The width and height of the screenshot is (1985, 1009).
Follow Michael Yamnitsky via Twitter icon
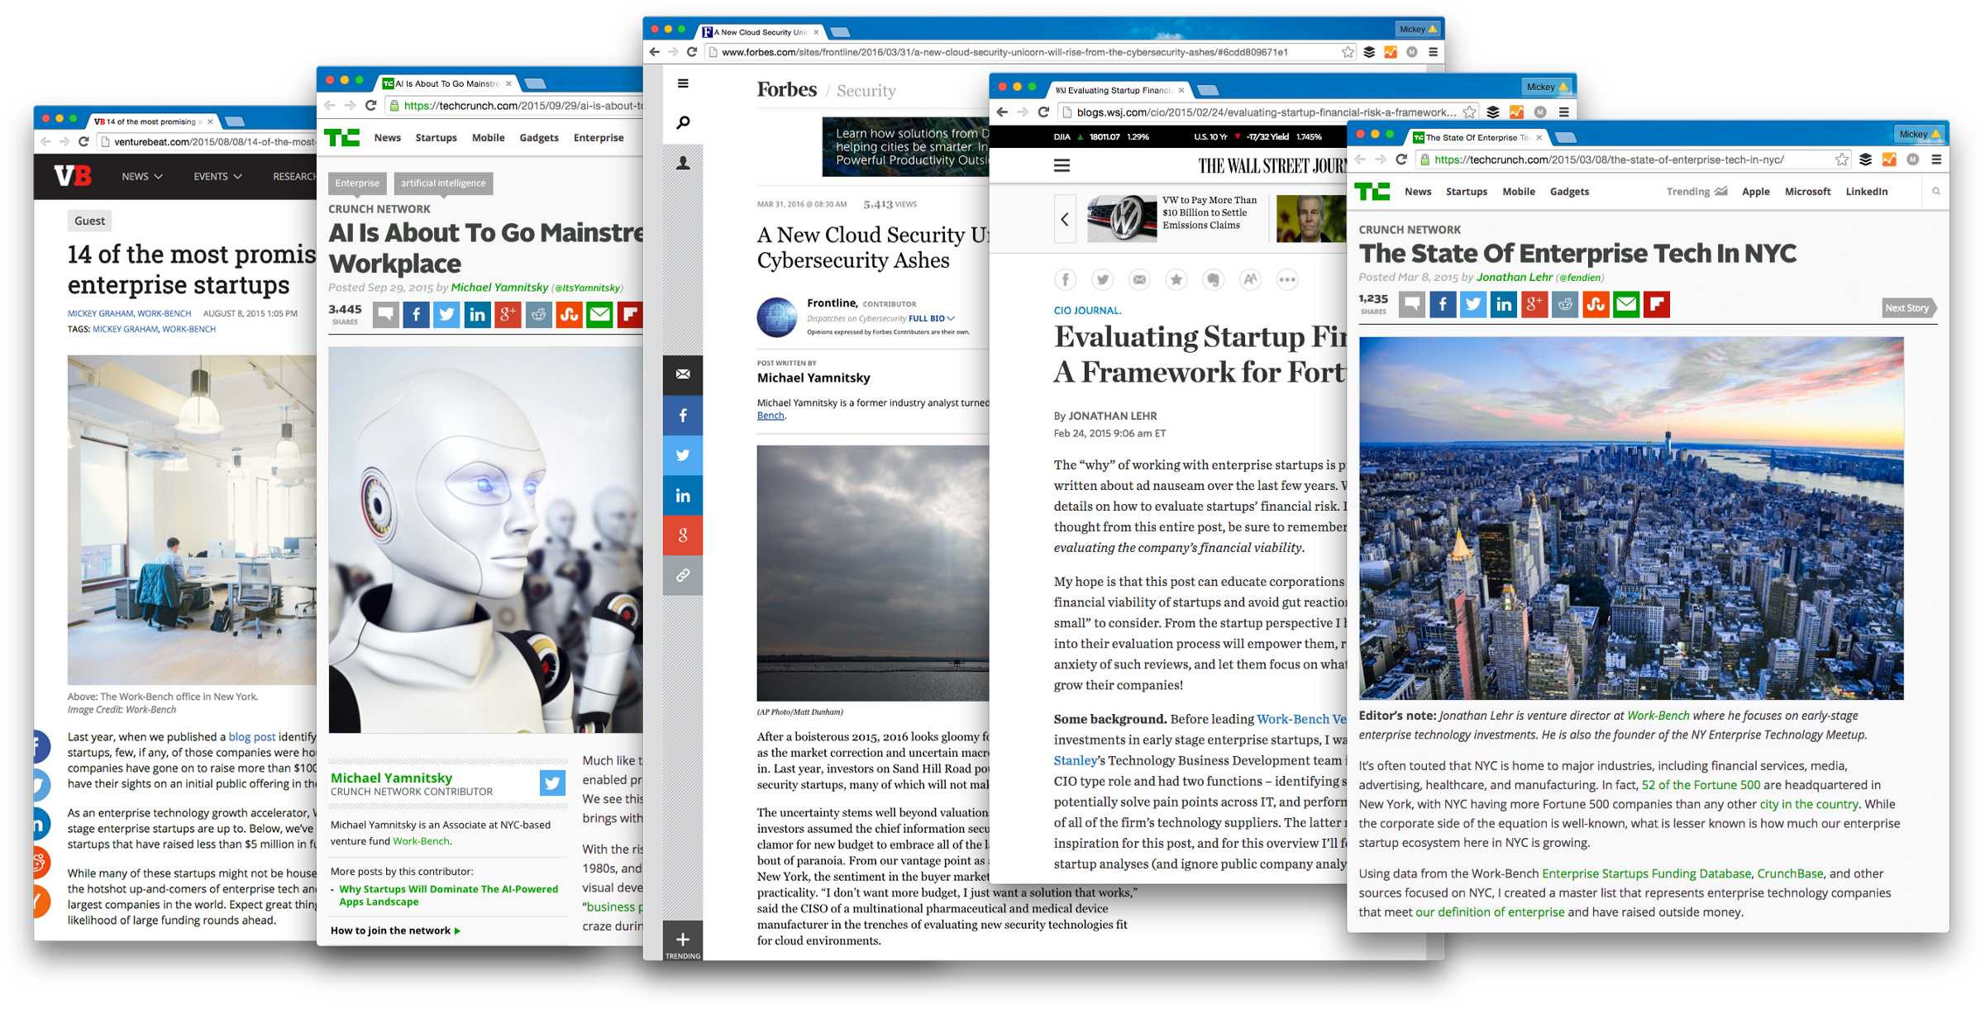pos(553,783)
